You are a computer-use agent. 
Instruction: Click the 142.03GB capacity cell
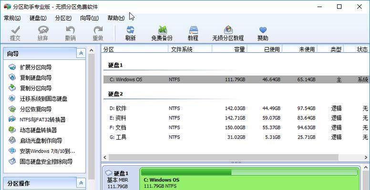(235, 108)
